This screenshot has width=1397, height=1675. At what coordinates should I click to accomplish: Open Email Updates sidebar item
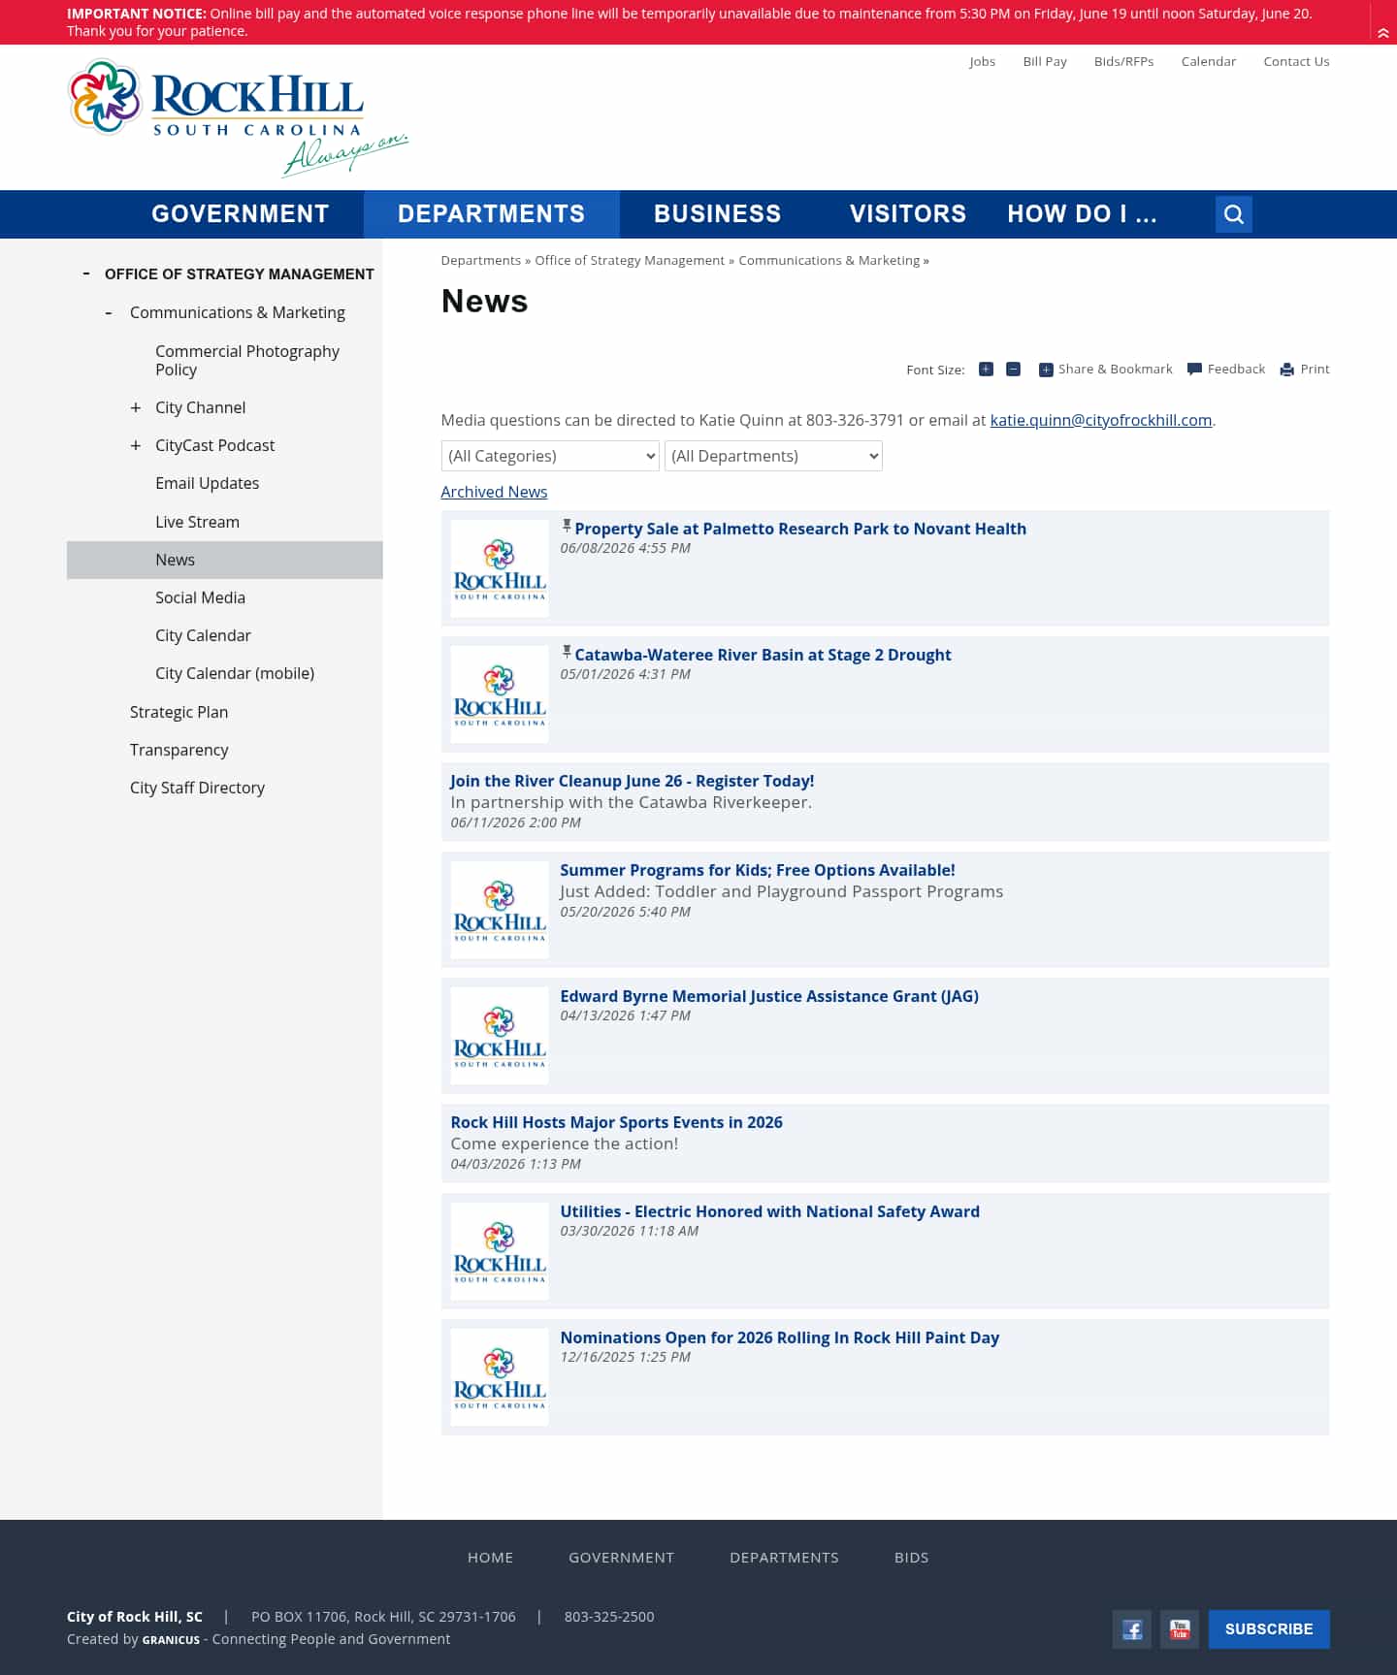coord(207,483)
